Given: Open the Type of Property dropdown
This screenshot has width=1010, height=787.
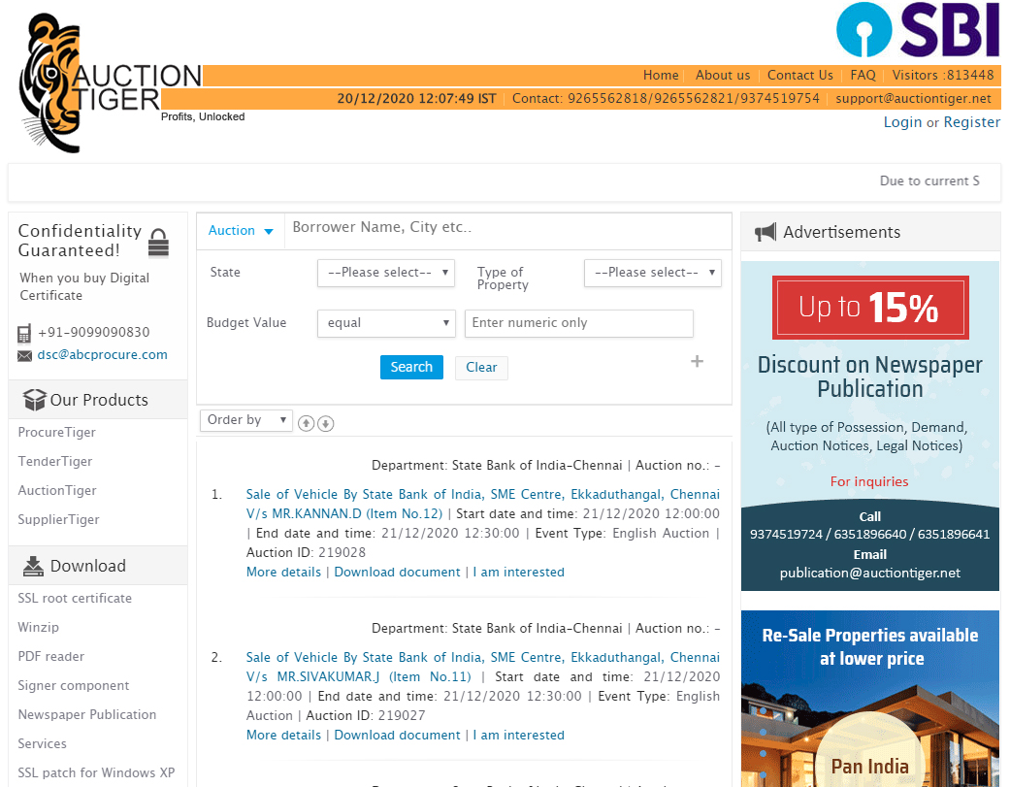Looking at the screenshot, I should [x=653, y=273].
